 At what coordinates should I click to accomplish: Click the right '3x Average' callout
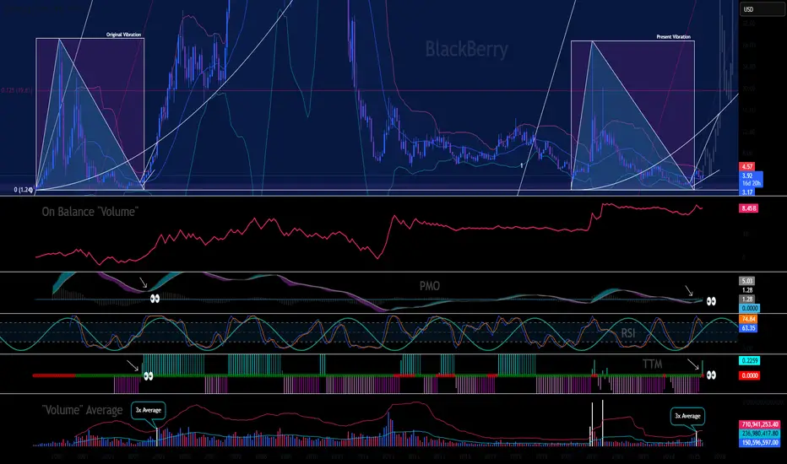[687, 417]
